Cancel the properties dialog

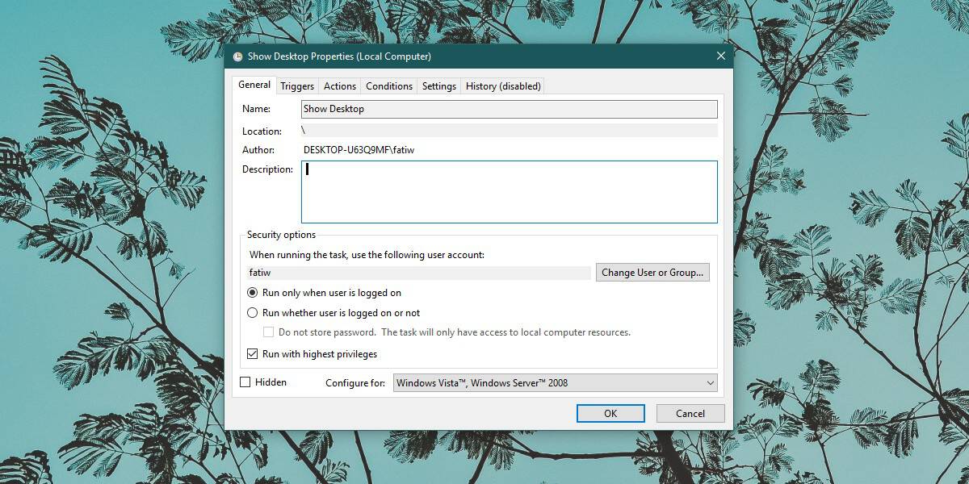click(x=690, y=414)
